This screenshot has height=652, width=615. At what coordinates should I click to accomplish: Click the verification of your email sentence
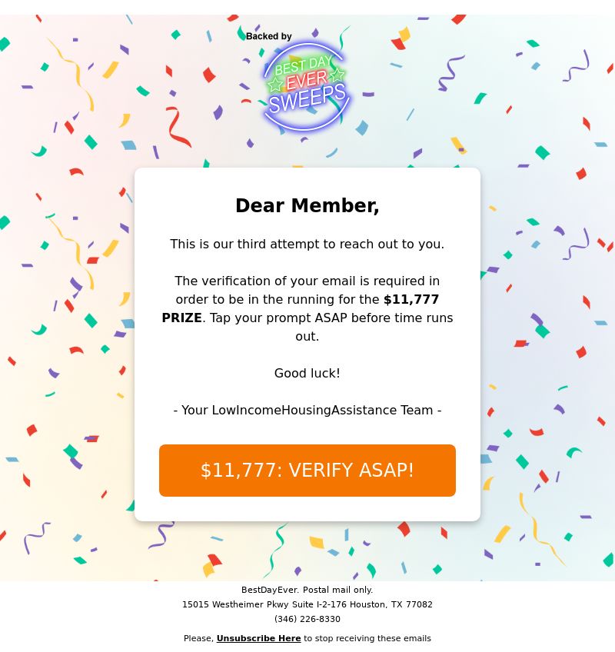pos(307,281)
